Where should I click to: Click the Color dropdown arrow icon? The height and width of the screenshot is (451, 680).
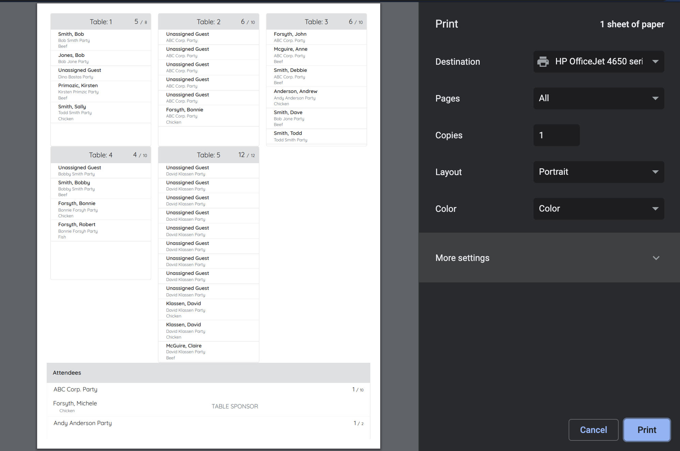click(655, 209)
